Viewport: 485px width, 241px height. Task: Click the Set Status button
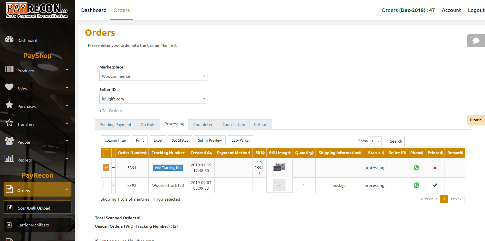point(180,140)
